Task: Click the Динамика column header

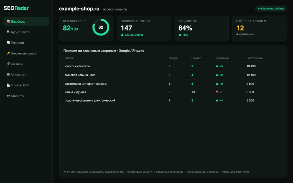Action: coord(222,58)
